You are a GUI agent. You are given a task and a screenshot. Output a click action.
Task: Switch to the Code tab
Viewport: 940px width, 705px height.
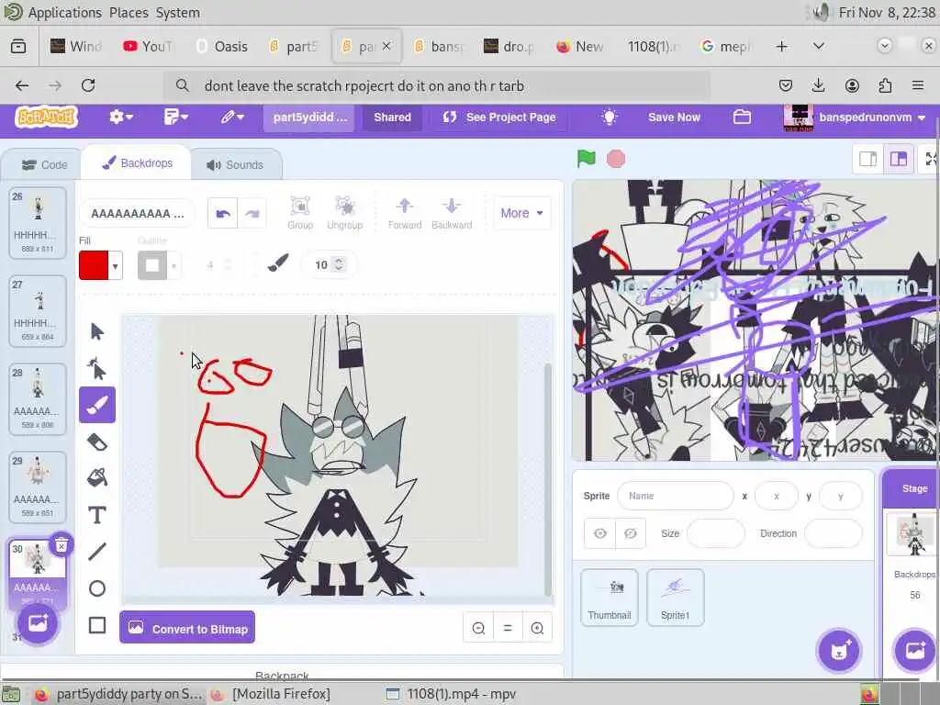pos(44,165)
